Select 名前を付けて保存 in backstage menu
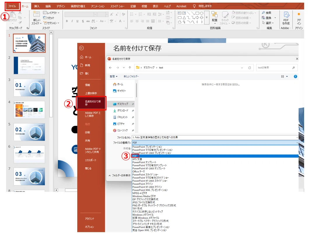Image resolution: width=312 pixels, height=233 pixels. point(91,103)
